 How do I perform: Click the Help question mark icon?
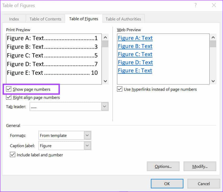pos(195,5)
